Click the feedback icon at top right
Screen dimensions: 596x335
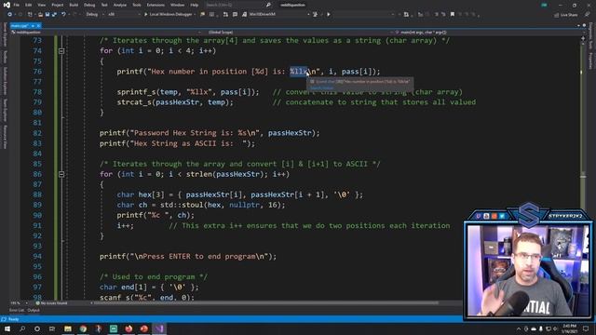[x=588, y=15]
